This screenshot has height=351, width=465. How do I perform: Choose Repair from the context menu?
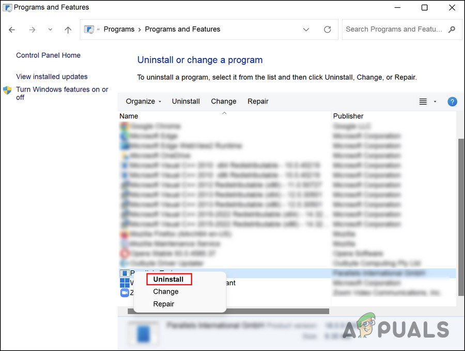164,304
